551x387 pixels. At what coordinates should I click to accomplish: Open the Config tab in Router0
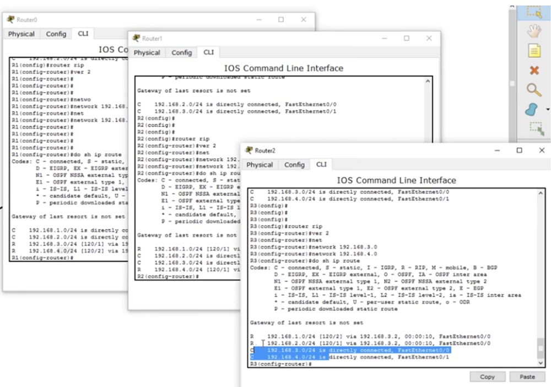[x=56, y=34]
